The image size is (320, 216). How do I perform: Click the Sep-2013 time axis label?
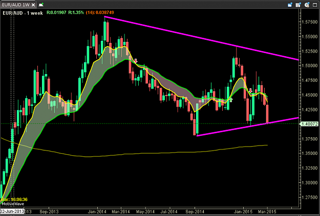pos(49,212)
